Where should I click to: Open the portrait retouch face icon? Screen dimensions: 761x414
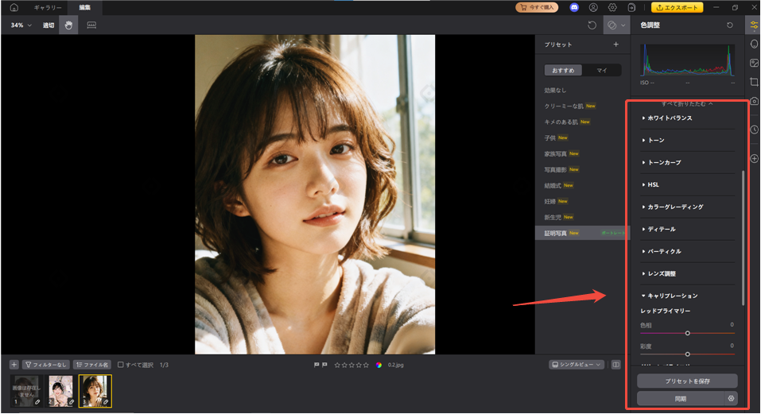754,44
